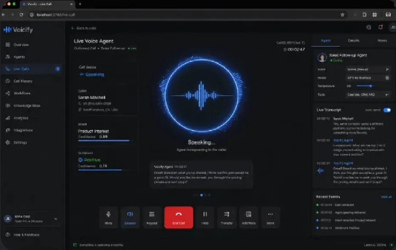Bookmark this page with the star
The width and height of the screenshot is (396, 250).
[x=342, y=14]
